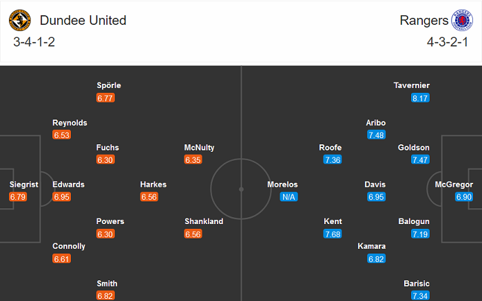Click the 4-3-2-1 formation label
The width and height of the screenshot is (482, 301).
click(x=447, y=42)
